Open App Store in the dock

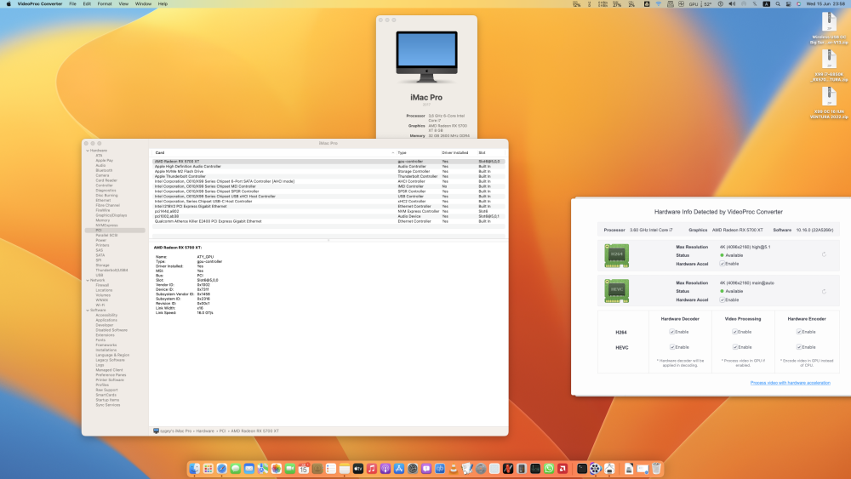click(x=399, y=469)
